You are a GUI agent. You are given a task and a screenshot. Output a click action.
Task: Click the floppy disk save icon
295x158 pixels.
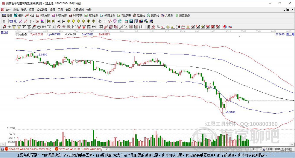tap(141, 21)
